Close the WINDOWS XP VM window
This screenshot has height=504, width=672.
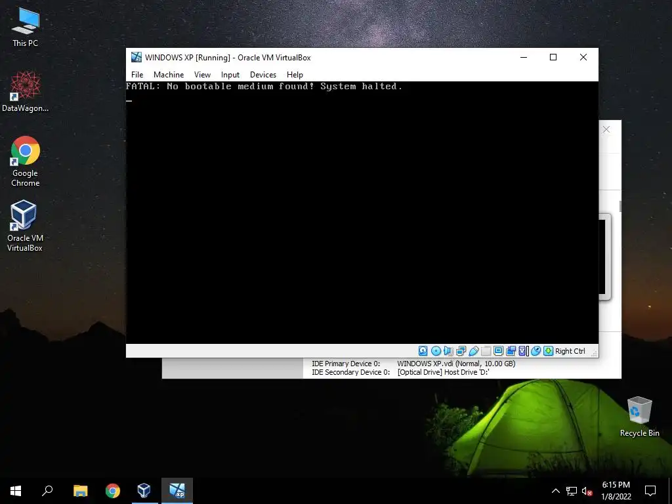pos(583,57)
